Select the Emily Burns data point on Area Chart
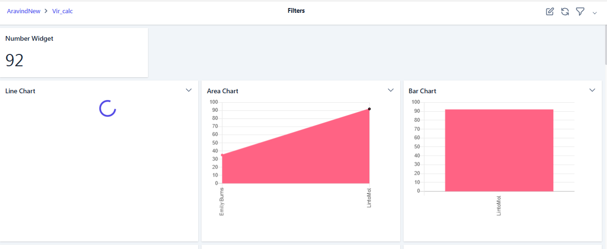607x249 pixels. [222, 155]
